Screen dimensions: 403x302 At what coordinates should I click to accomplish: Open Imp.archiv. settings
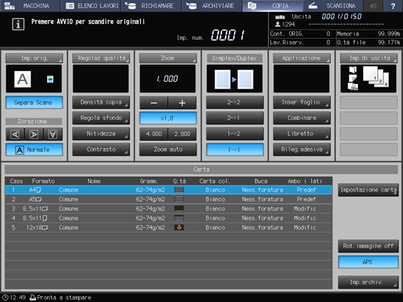coord(369,282)
